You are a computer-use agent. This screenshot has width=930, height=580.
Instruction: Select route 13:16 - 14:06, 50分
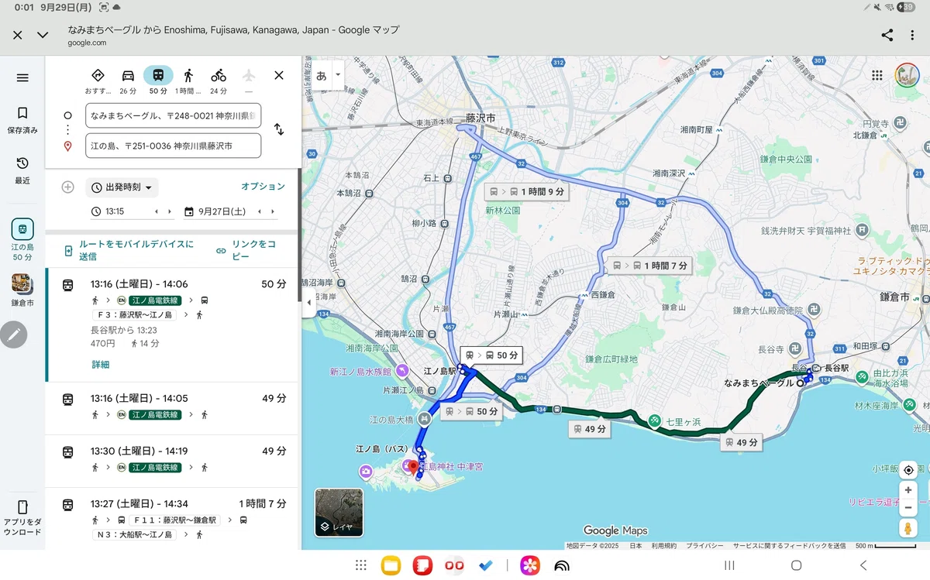click(173, 325)
